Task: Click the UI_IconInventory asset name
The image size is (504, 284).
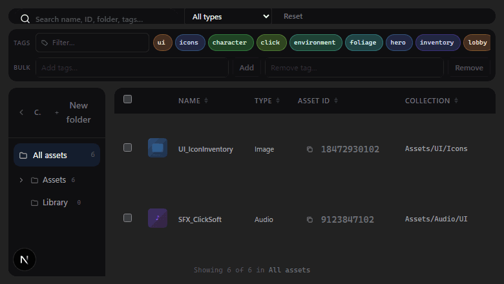Action: [x=205, y=149]
